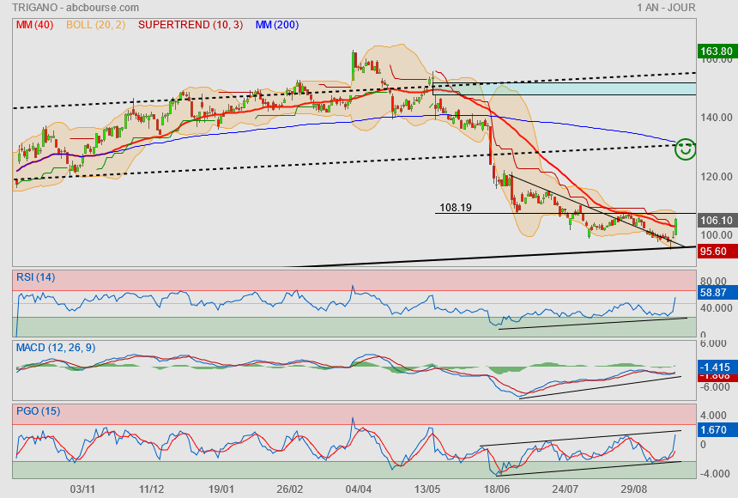Click the 29/08 date axis label
Viewport: 738px width, 498px height.
pyautogui.click(x=634, y=489)
